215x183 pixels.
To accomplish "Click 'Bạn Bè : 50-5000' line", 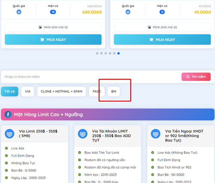I will pyautogui.click(x=171, y=175).
